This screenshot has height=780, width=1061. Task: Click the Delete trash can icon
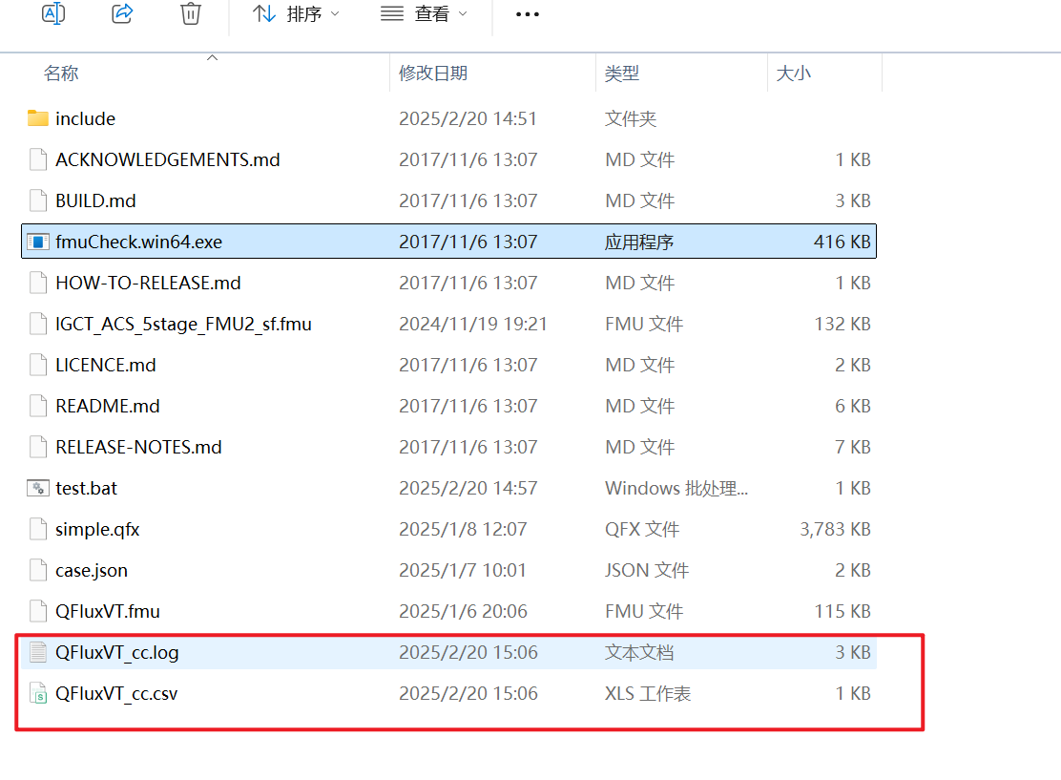[191, 13]
